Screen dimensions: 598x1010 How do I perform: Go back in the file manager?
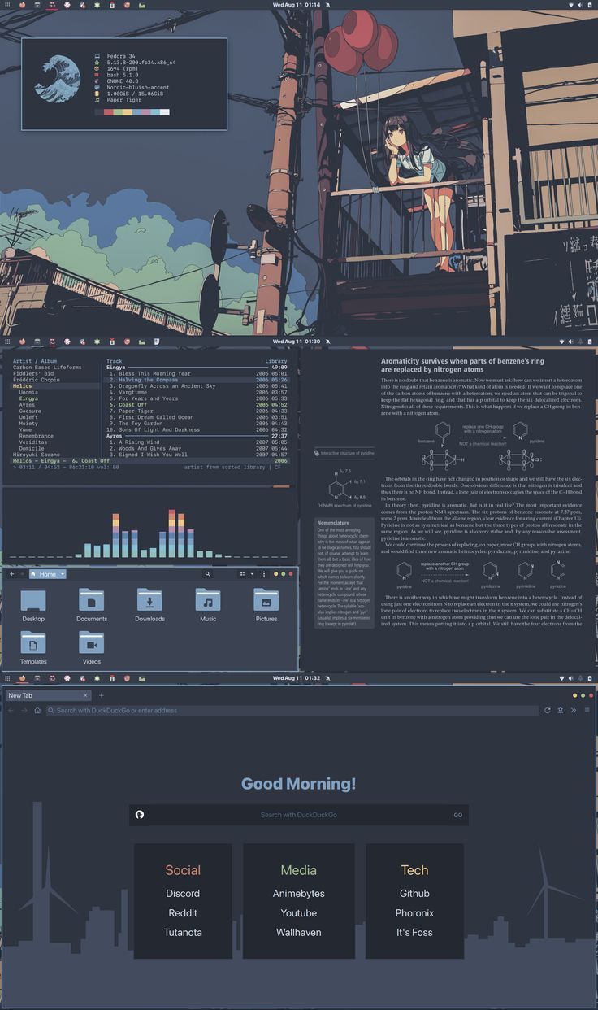[11, 574]
